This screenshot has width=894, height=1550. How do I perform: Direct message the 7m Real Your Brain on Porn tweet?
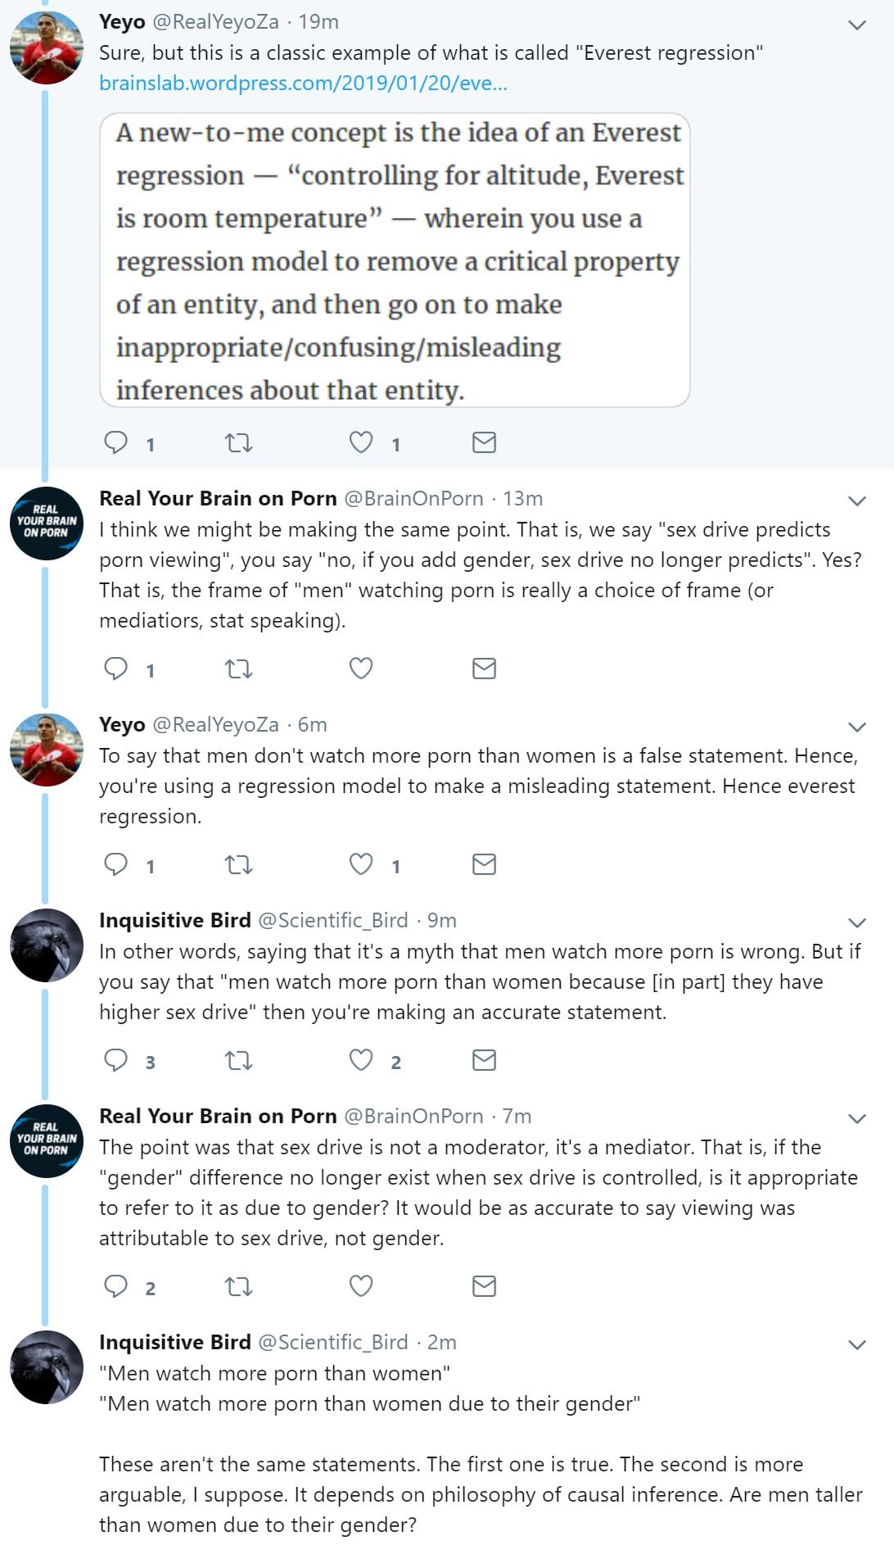coord(484,1286)
